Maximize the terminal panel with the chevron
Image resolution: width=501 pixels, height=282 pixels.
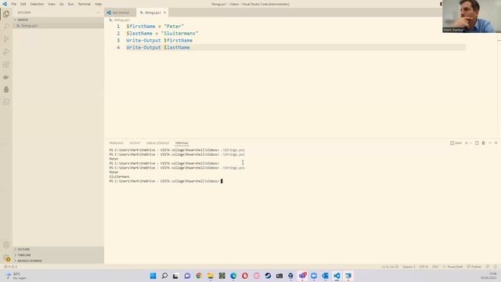[x=490, y=143]
